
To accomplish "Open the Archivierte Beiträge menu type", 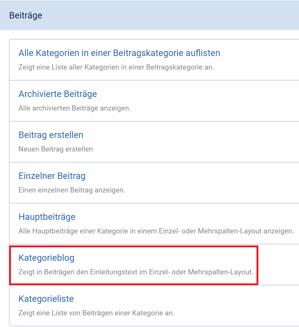I will click(x=58, y=94).
